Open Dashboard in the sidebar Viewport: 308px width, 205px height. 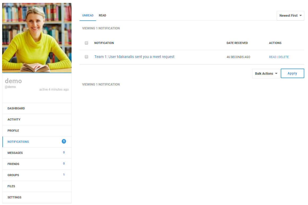click(x=37, y=108)
